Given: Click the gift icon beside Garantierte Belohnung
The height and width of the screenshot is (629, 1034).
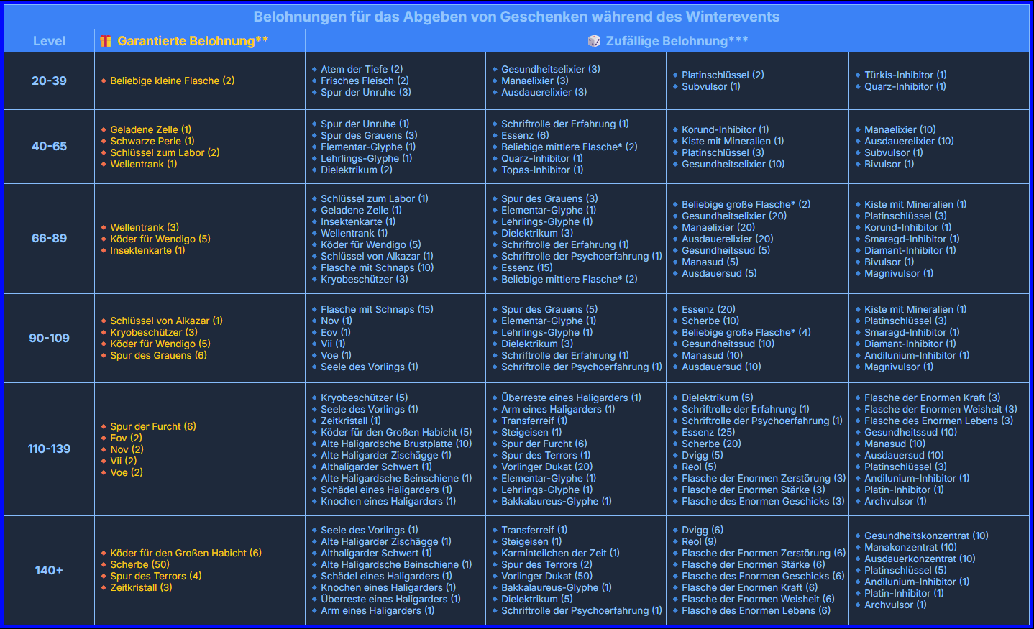Looking at the screenshot, I should 106,41.
